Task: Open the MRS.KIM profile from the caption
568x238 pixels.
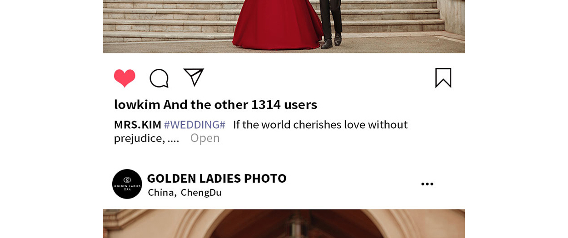Action: tap(138, 124)
